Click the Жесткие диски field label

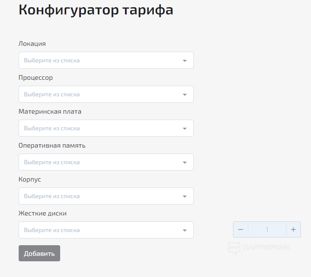coord(42,213)
